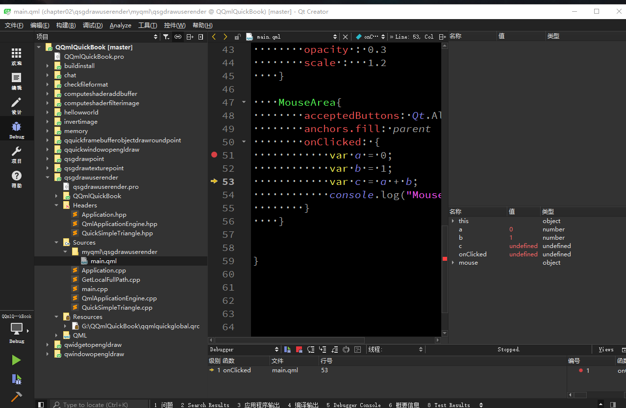Open the Analyze menu

tap(120, 25)
